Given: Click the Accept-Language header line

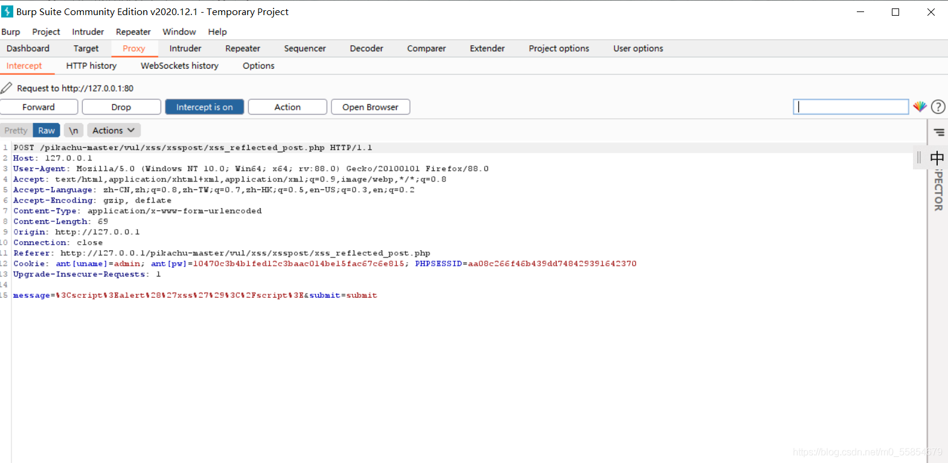Looking at the screenshot, I should 214,190.
